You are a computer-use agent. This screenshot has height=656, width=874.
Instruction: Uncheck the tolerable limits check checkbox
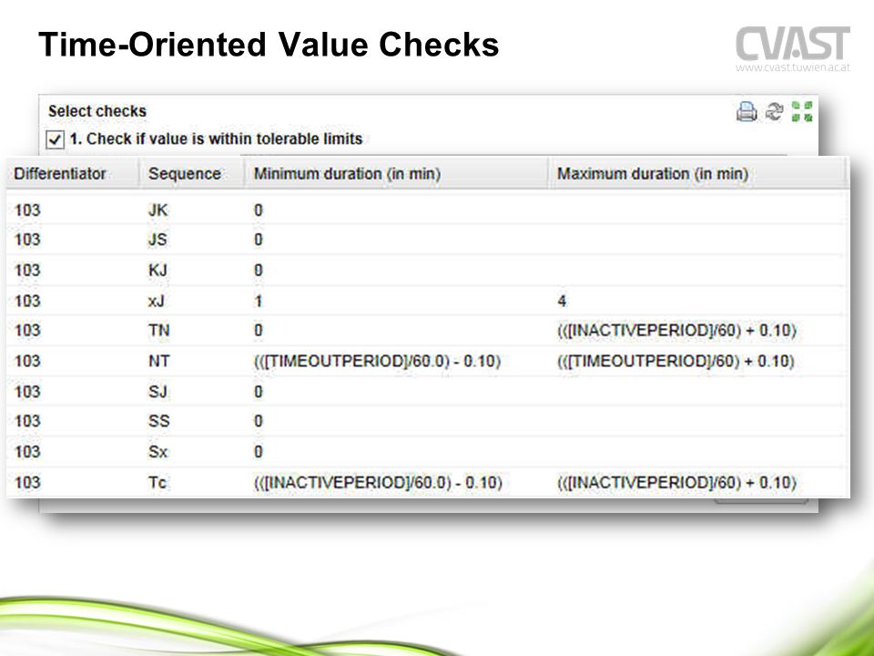[55, 138]
